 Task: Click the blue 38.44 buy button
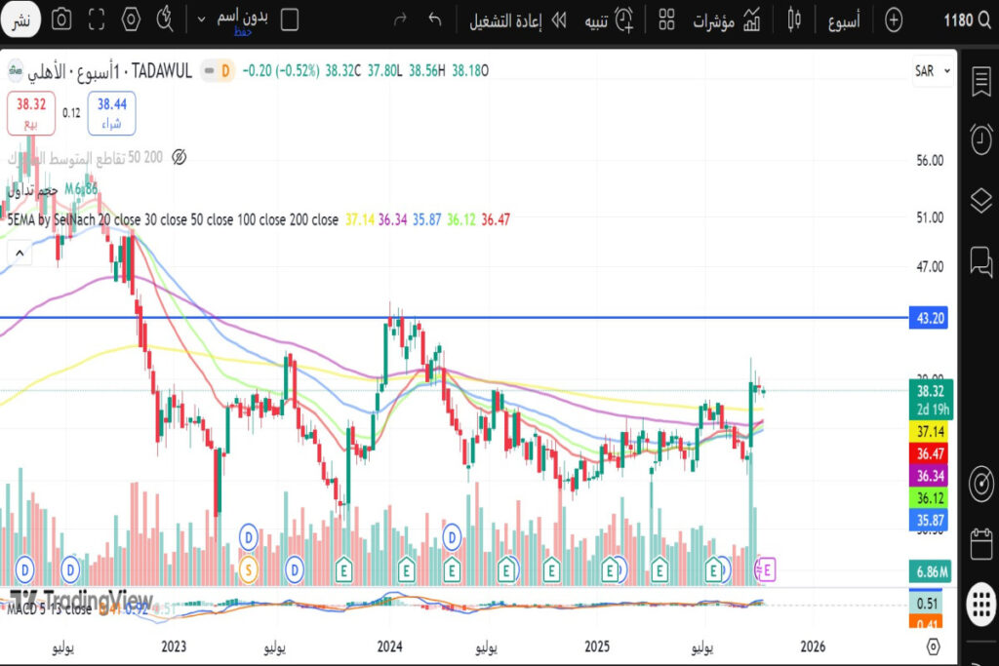111,112
